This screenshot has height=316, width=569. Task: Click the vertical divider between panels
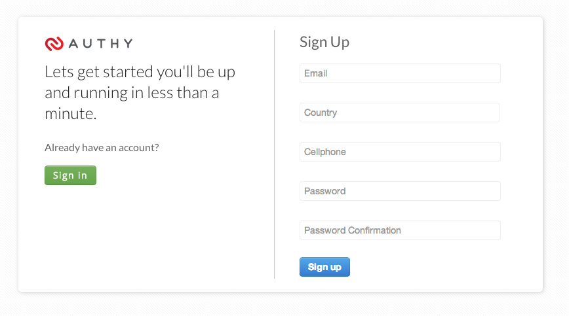click(274, 154)
